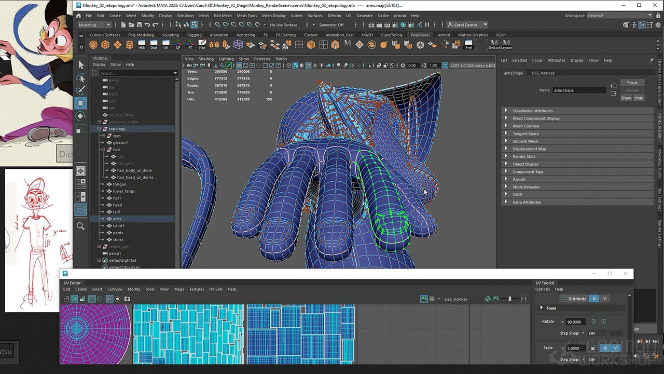664x374 pixels.
Task: Open the Modeling menu set dropdown
Action: coord(94,25)
